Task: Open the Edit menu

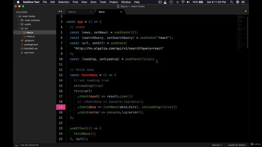Action: coord(52,2)
